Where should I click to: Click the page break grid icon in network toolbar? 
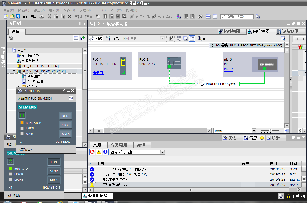[185, 38]
